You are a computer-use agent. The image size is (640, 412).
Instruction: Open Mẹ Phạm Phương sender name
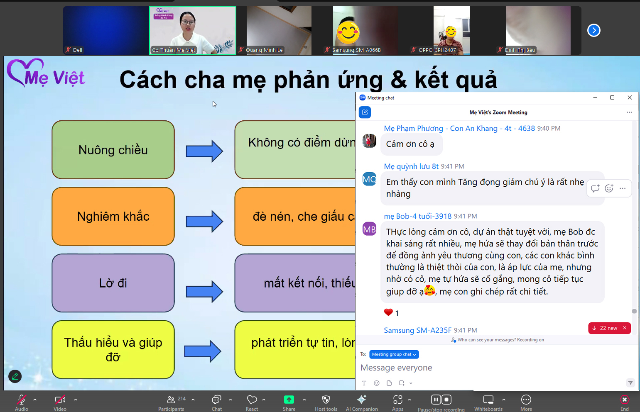459,129
